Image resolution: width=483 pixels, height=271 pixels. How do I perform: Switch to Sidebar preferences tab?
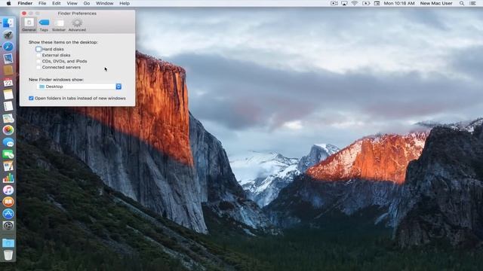click(59, 25)
